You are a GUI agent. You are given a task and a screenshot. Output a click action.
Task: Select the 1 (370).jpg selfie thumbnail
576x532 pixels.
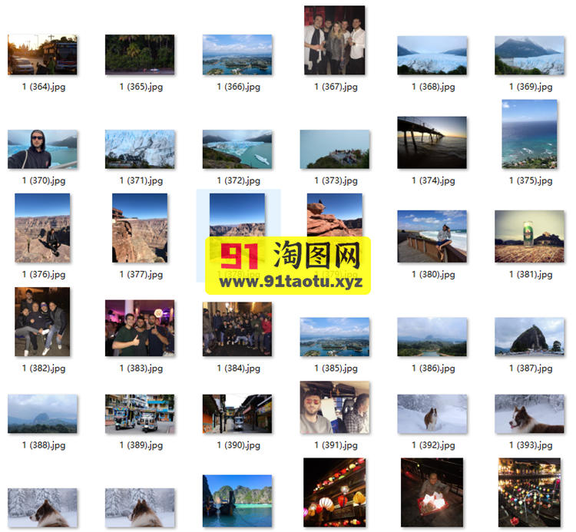click(x=42, y=149)
